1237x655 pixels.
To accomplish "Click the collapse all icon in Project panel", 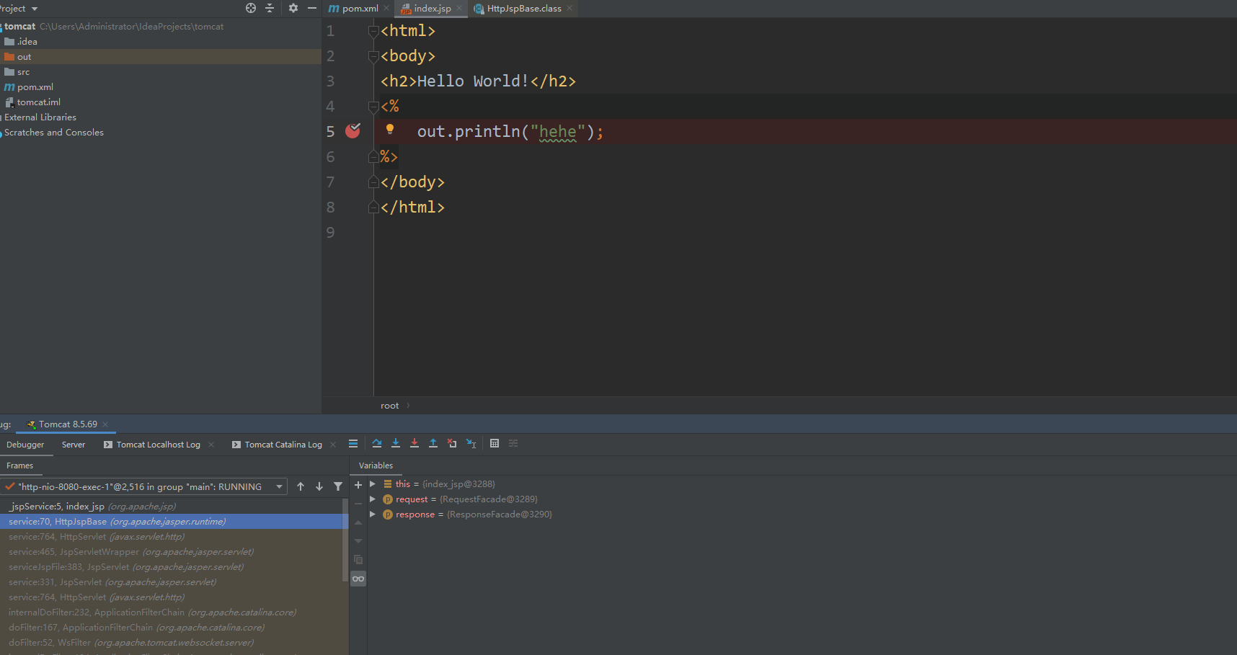I will (x=270, y=8).
